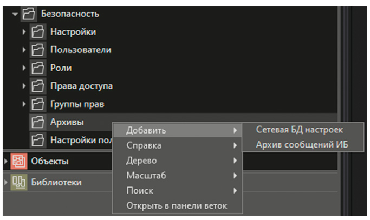The height and width of the screenshot is (220, 370).
Task: Expand the Объекты section arrow
Action: pyautogui.click(x=6, y=161)
